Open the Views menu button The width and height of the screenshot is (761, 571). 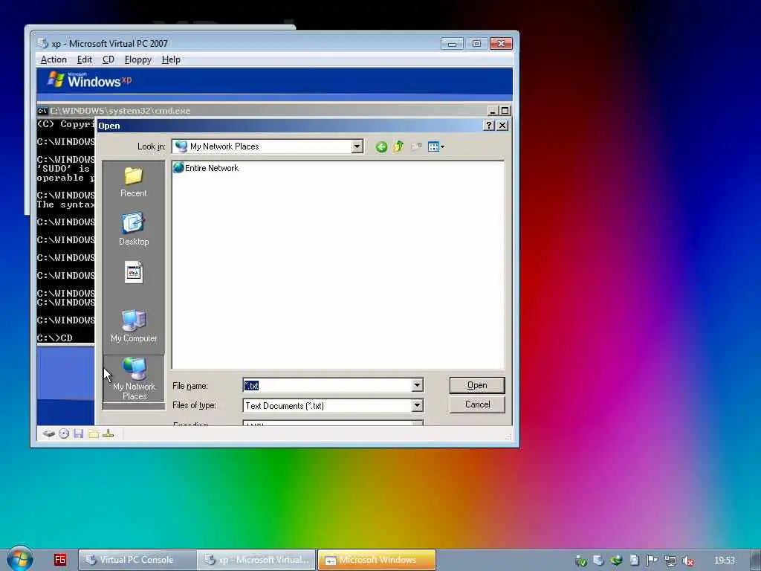click(x=435, y=146)
